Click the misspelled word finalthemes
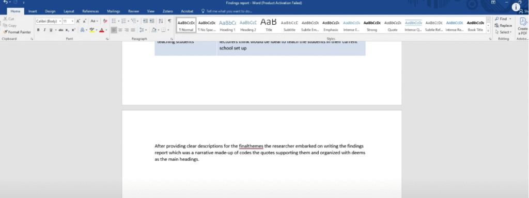 [251, 146]
